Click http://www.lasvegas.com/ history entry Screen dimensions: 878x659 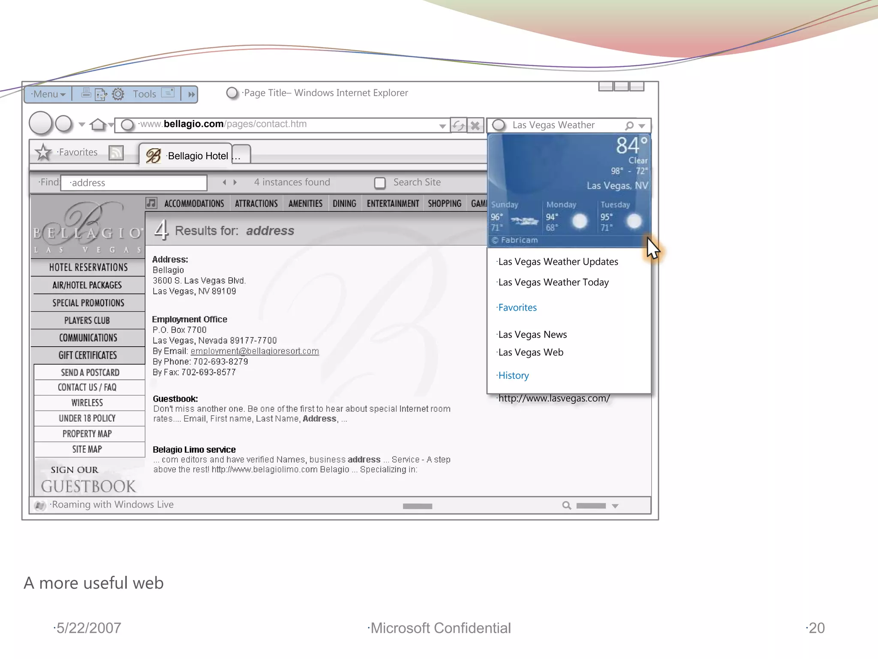(x=553, y=398)
